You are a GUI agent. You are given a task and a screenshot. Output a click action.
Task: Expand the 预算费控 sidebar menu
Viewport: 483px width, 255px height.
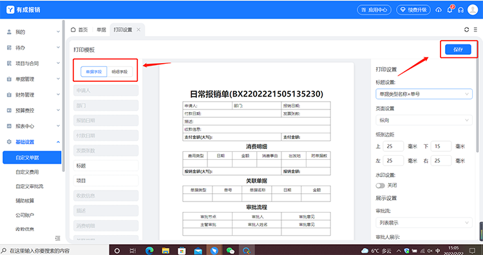33,110
